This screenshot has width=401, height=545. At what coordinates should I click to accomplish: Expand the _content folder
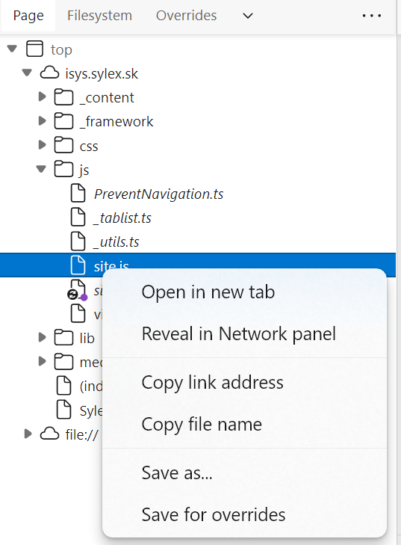click(x=42, y=96)
